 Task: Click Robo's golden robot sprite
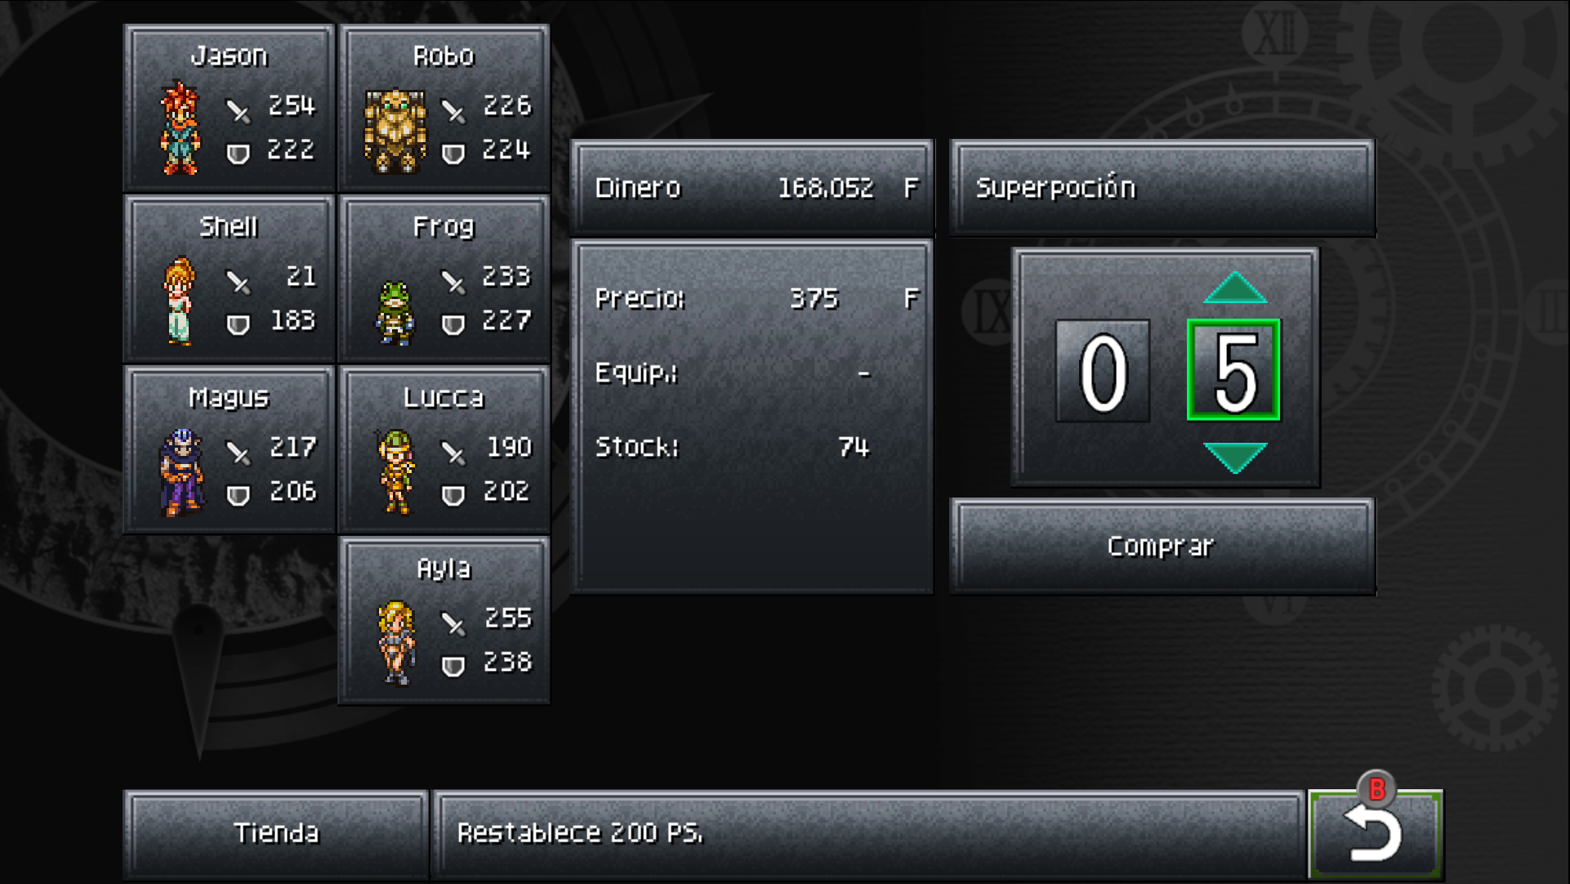[x=395, y=131]
